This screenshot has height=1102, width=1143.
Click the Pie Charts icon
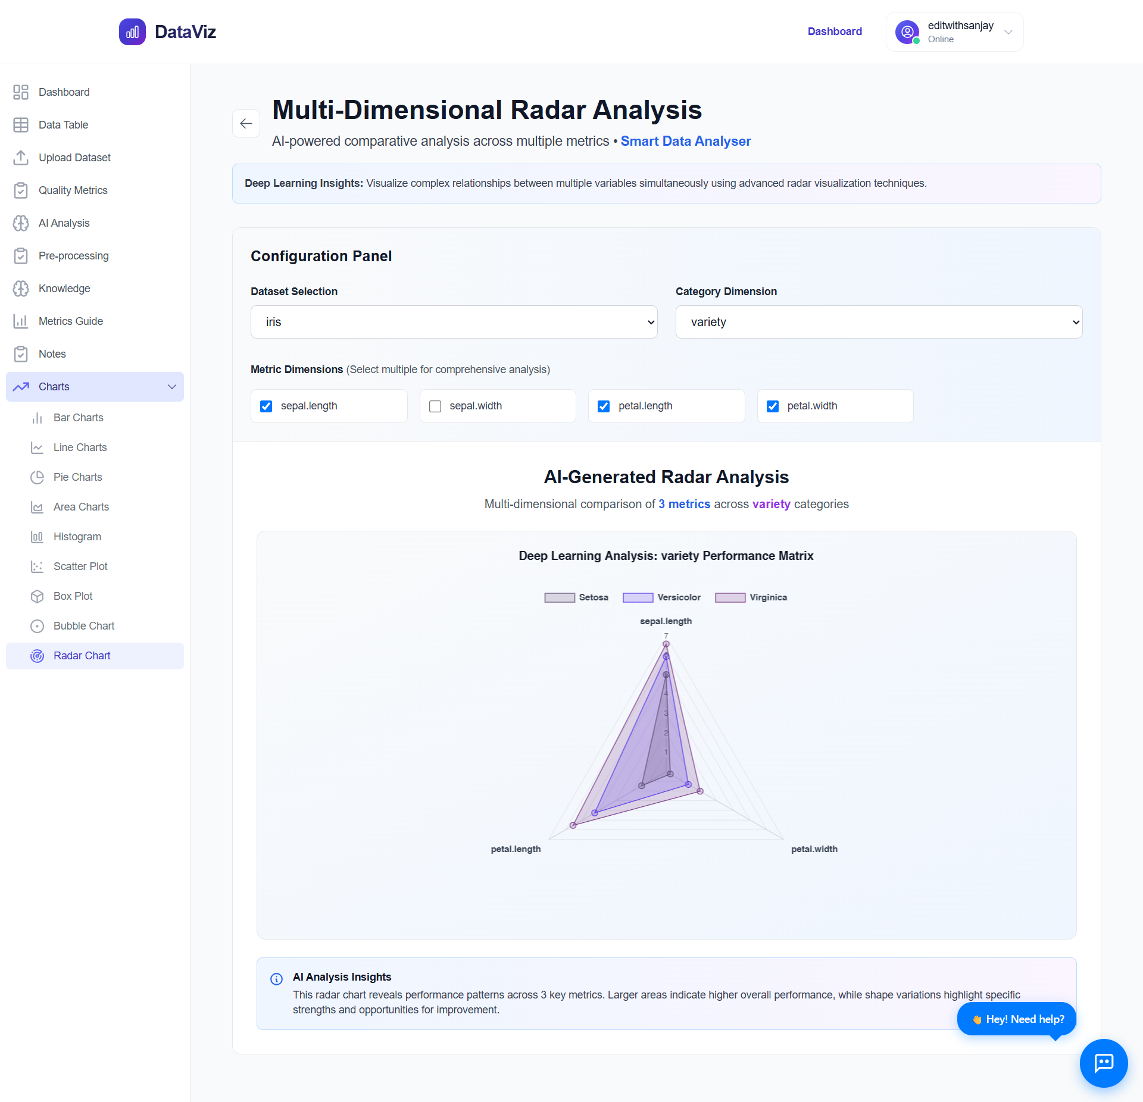37,477
